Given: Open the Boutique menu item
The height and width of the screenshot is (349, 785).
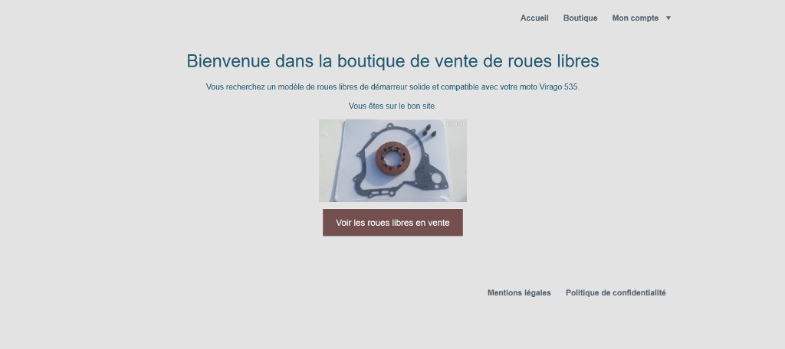Looking at the screenshot, I should point(580,18).
